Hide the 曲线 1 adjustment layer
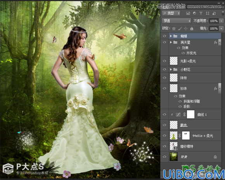The height and width of the screenshot is (180, 225). coord(164,114)
